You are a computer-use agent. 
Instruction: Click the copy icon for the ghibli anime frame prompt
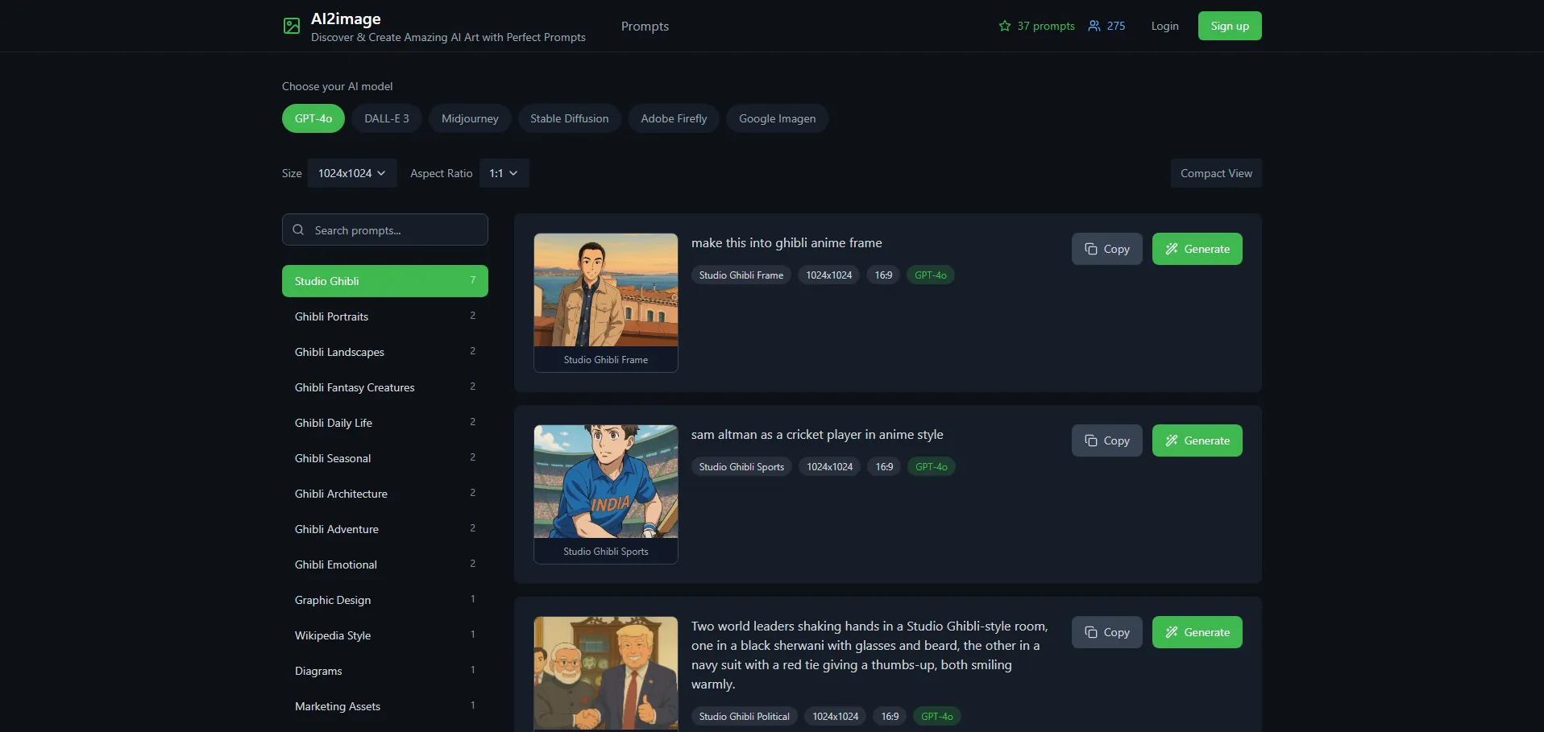(x=1090, y=249)
